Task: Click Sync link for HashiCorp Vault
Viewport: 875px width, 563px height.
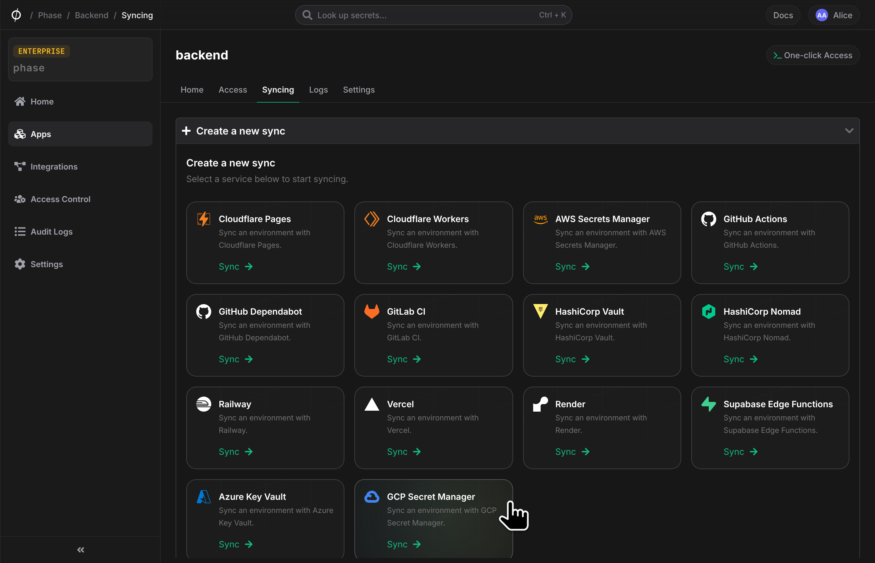Action: tap(572, 359)
